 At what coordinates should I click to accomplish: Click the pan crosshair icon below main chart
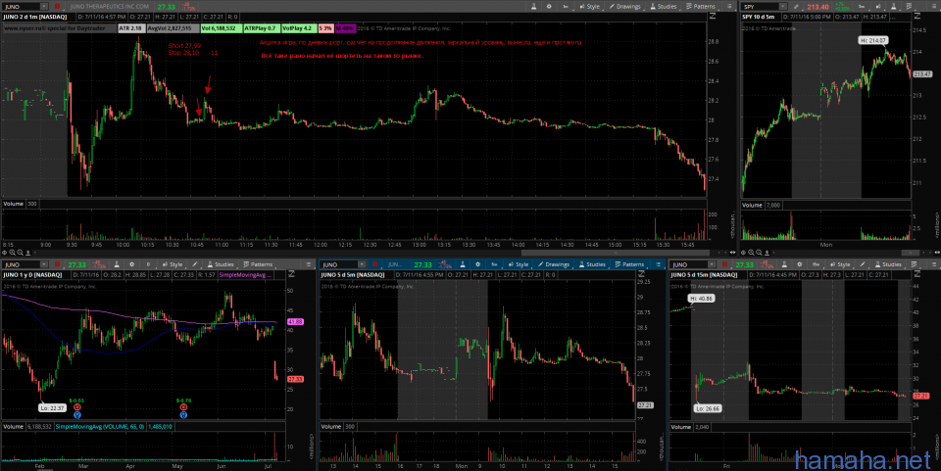click(4, 253)
